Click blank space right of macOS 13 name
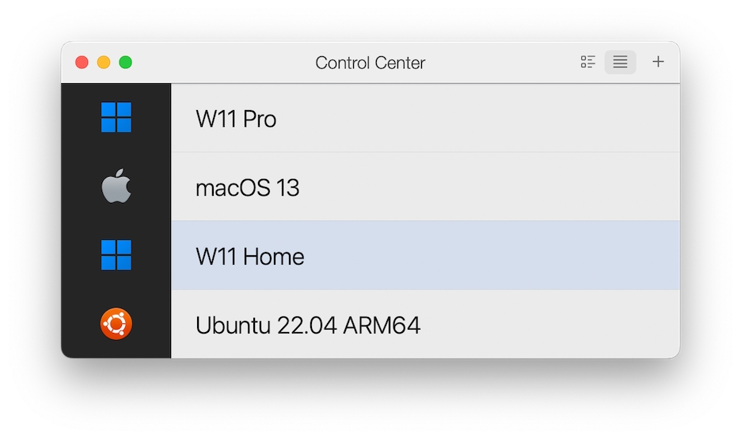This screenshot has height=439, width=741. (x=475, y=188)
